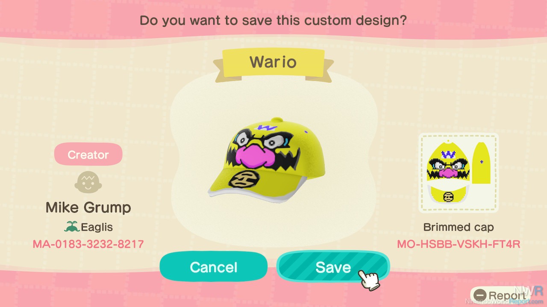Click the pointing hand cursor icon
This screenshot has height=307, width=547.
370,279
